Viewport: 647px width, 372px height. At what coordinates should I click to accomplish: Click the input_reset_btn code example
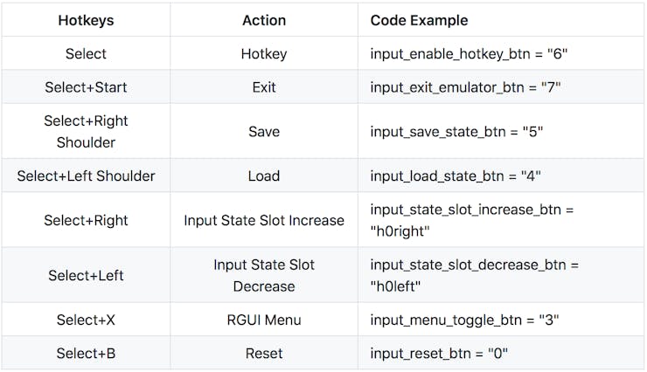click(439, 353)
